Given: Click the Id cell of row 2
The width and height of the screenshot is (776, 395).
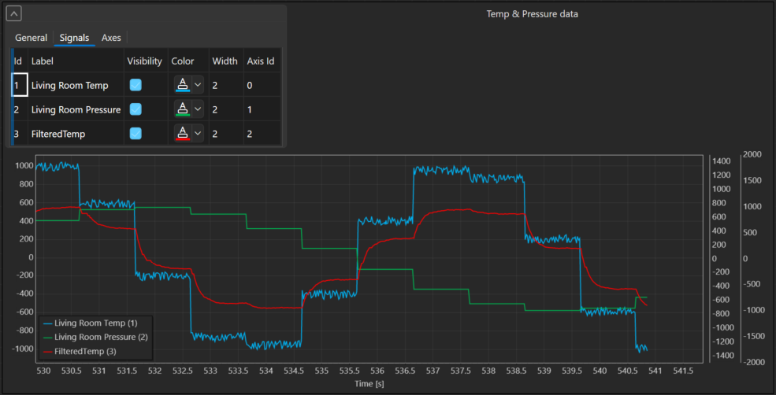Looking at the screenshot, I should pyautogui.click(x=20, y=109).
